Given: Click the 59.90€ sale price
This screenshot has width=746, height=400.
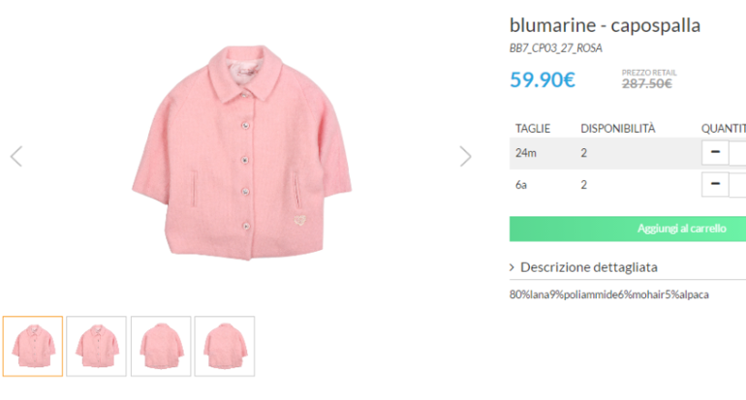Looking at the screenshot, I should pos(543,79).
